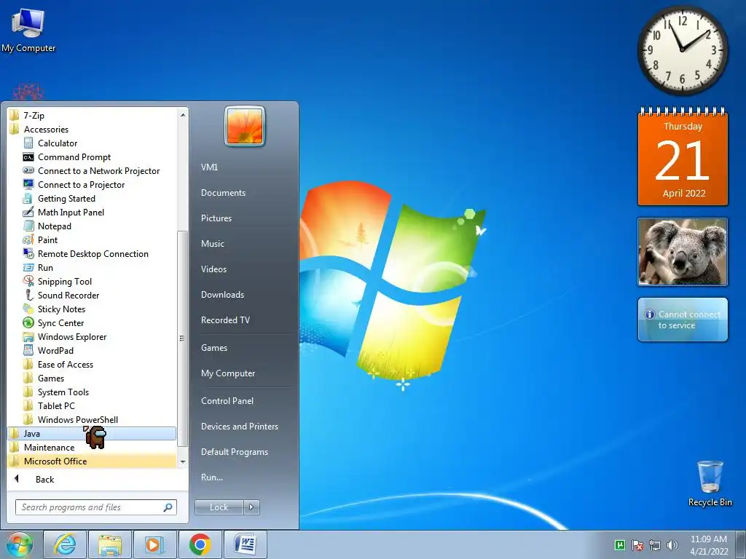Open Control Panel

(227, 401)
